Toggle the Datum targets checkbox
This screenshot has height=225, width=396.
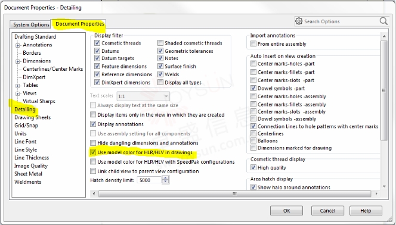[x=97, y=58]
